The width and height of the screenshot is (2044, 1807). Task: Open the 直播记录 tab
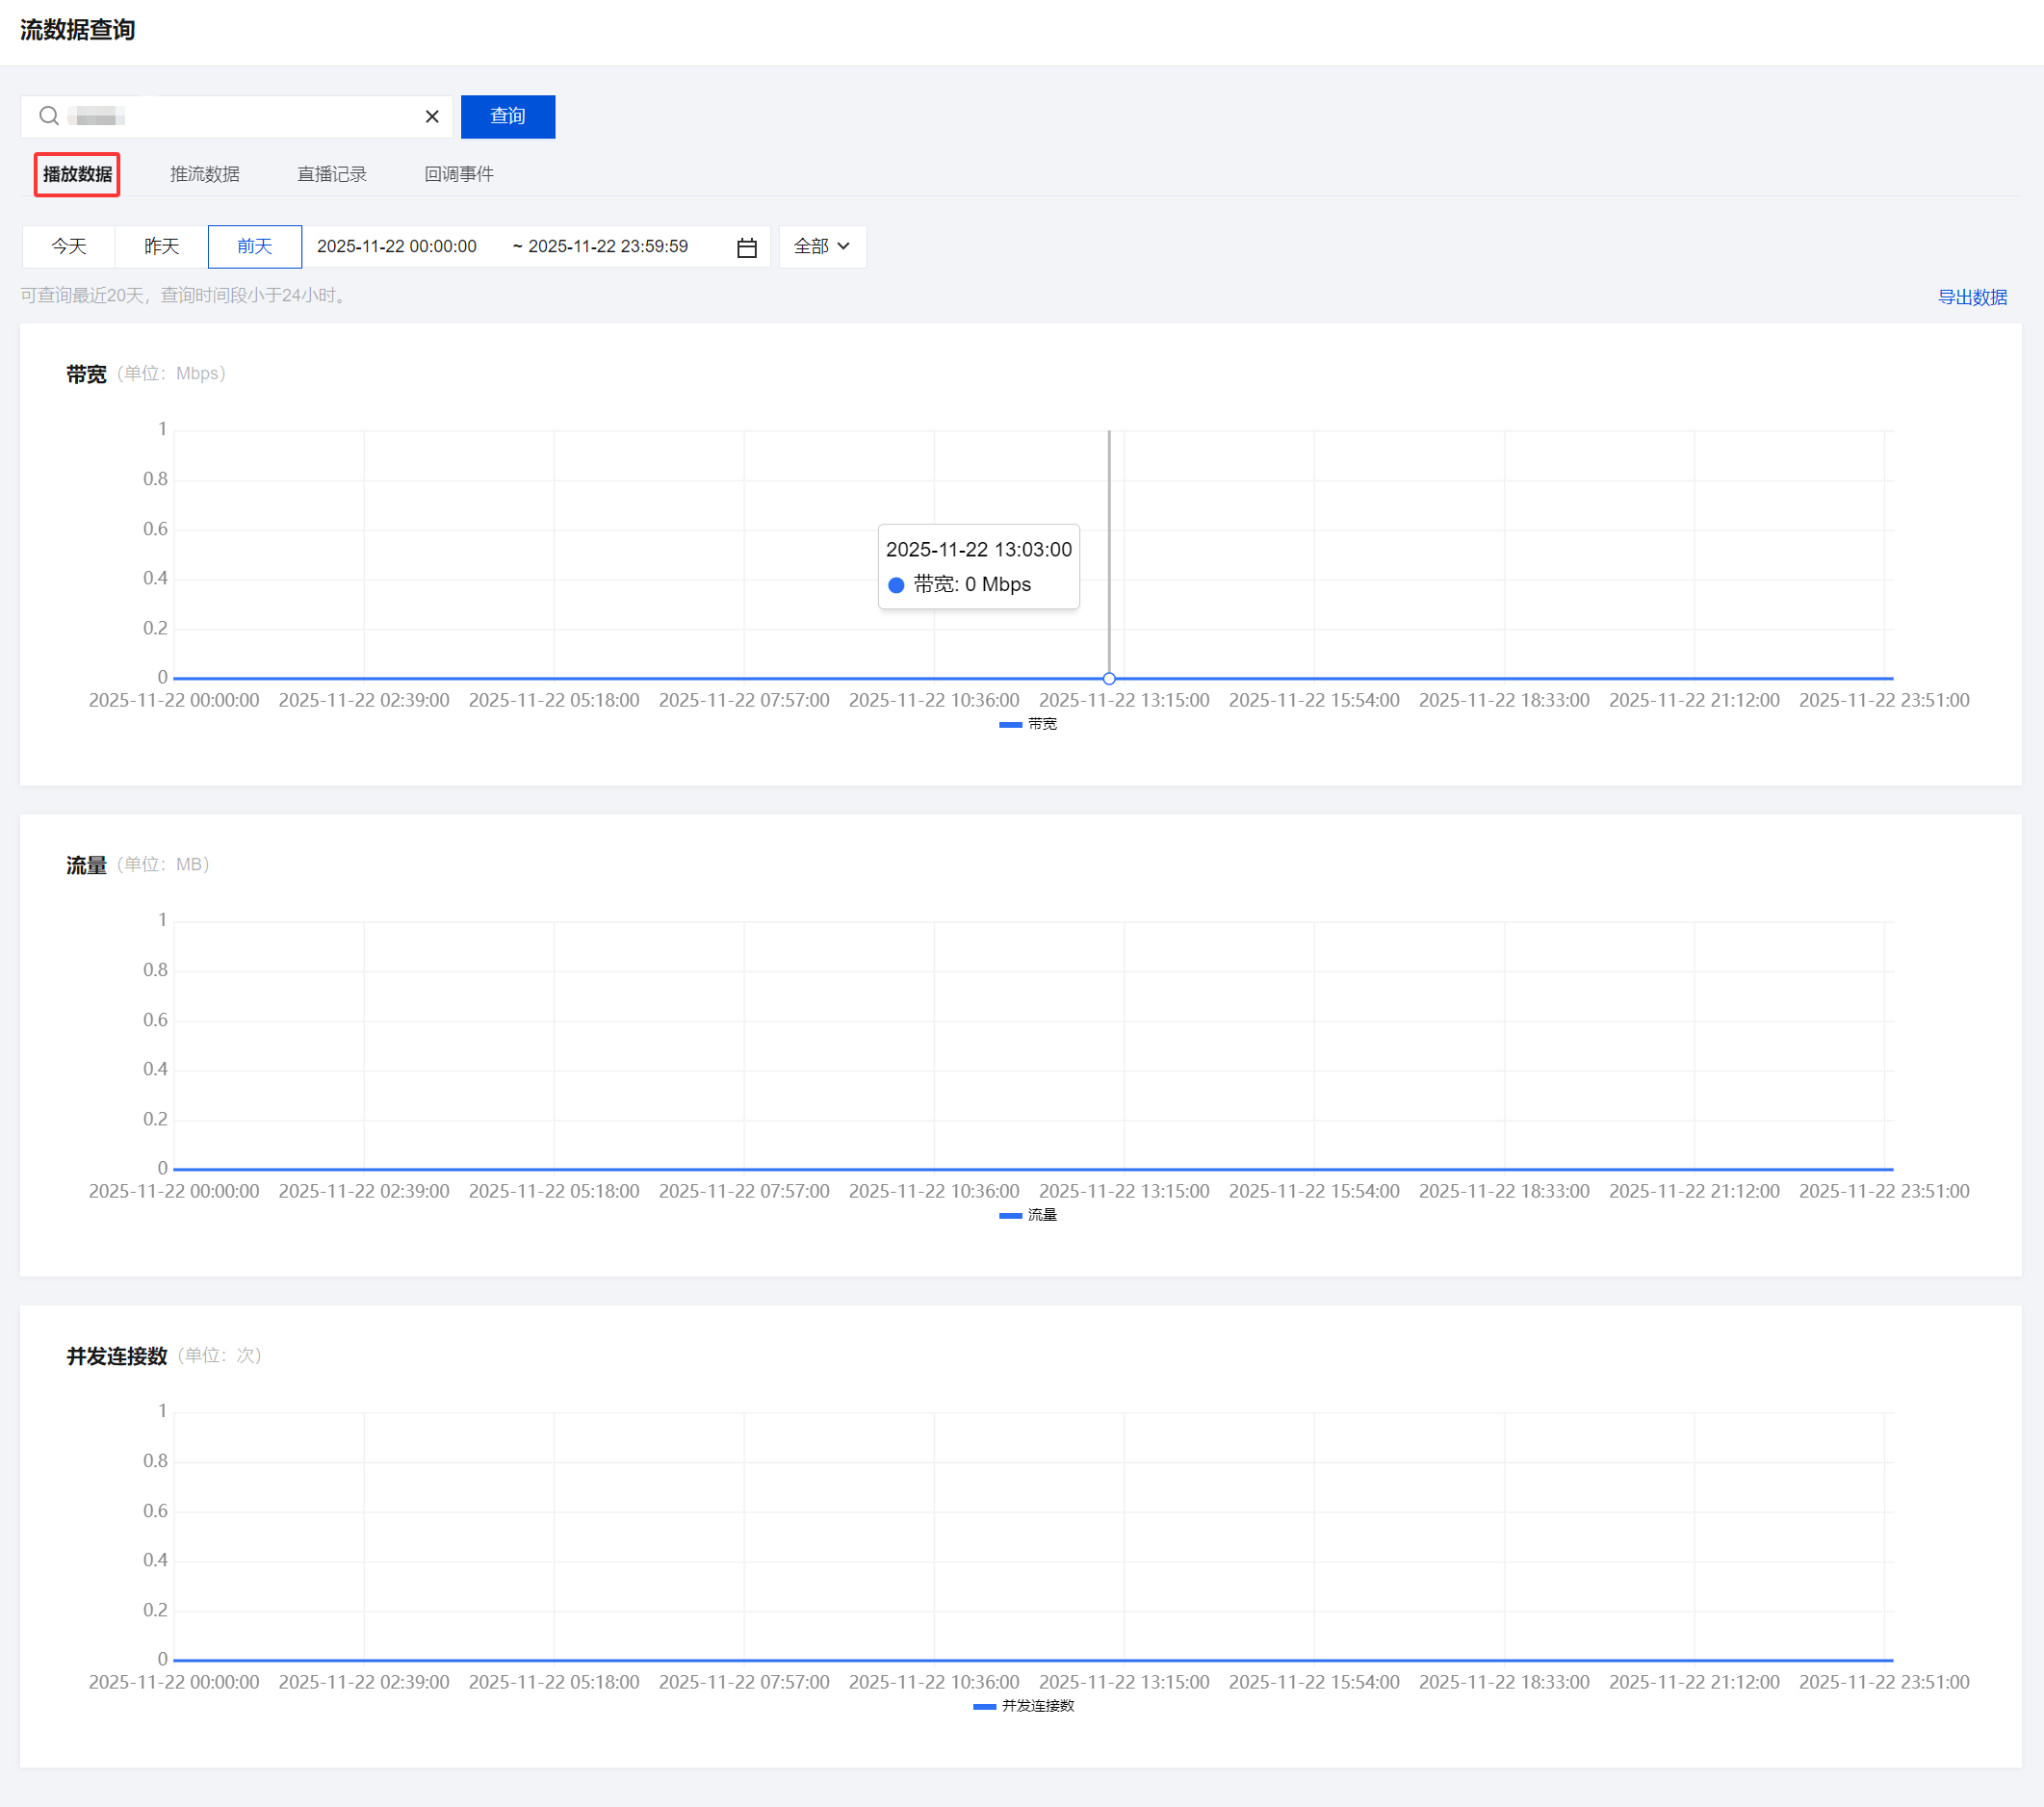click(x=332, y=174)
